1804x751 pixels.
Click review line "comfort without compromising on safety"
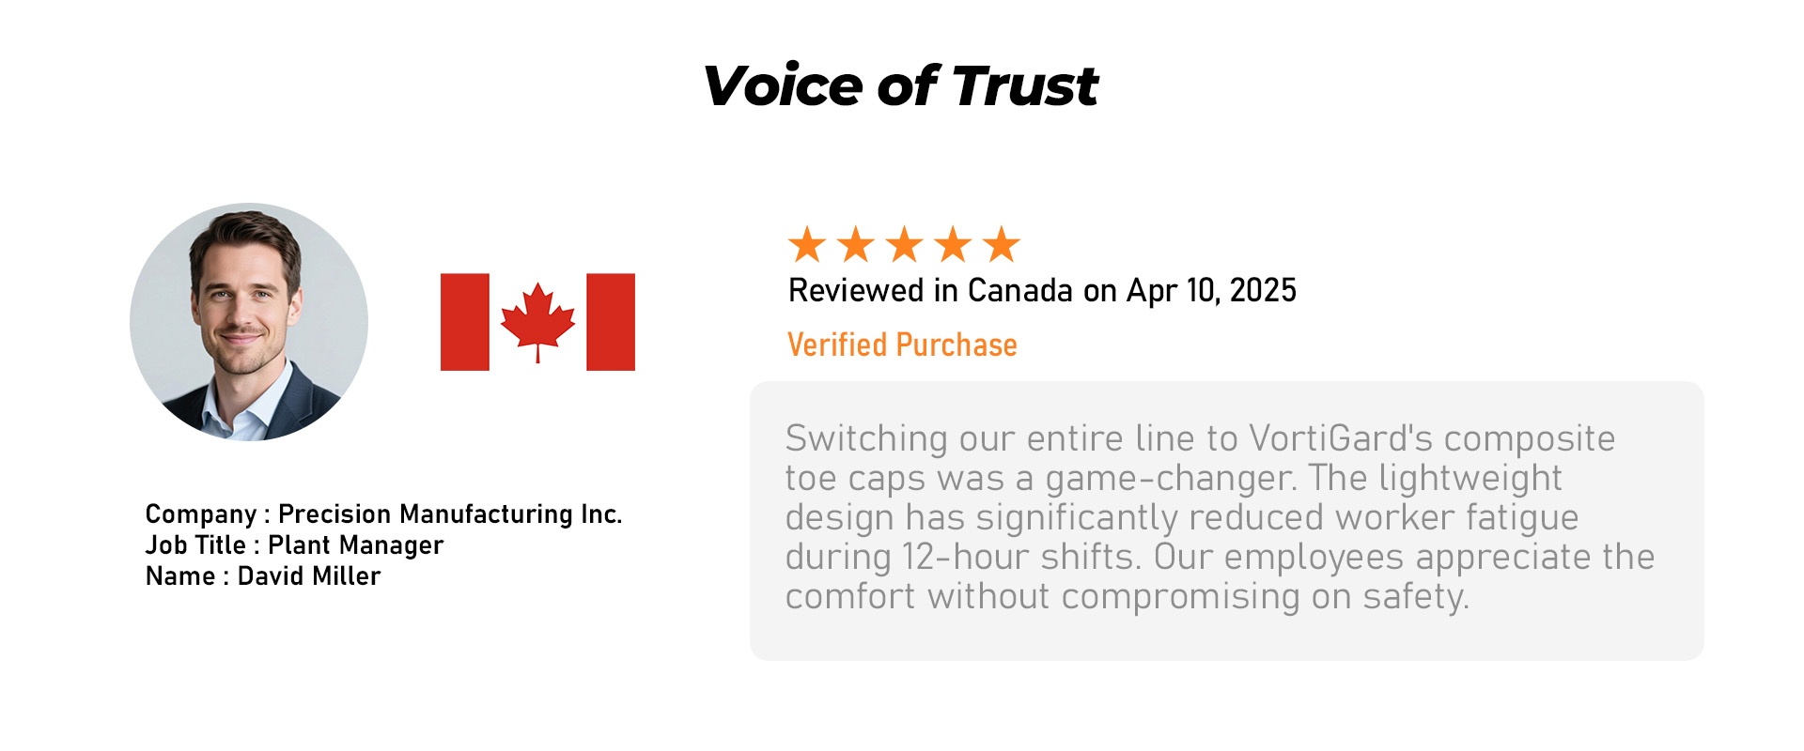[x=1127, y=596]
